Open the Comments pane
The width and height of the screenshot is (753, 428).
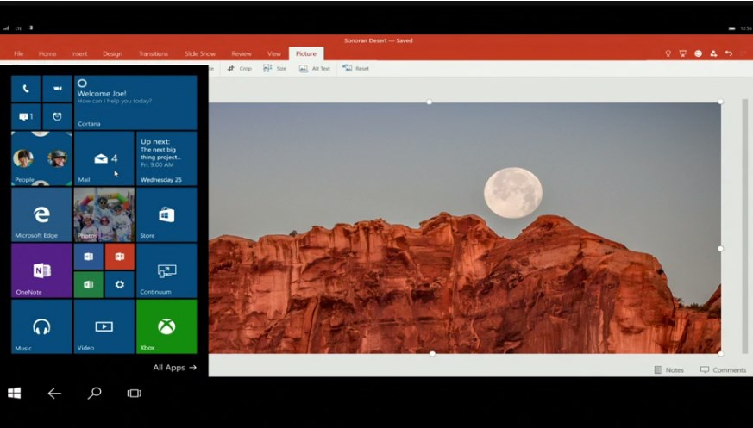pos(723,369)
